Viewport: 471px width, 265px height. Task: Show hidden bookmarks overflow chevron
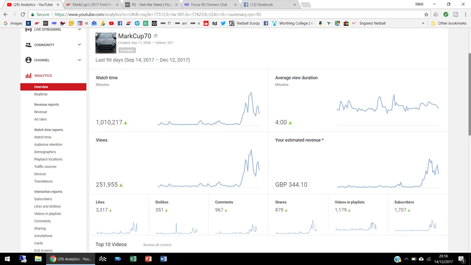coord(423,23)
